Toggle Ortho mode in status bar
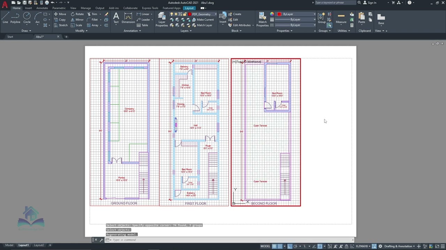 [290, 246]
